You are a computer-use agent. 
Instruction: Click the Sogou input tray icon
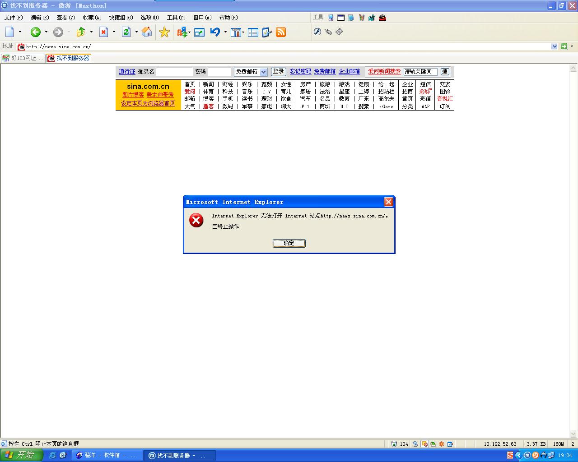(510, 455)
